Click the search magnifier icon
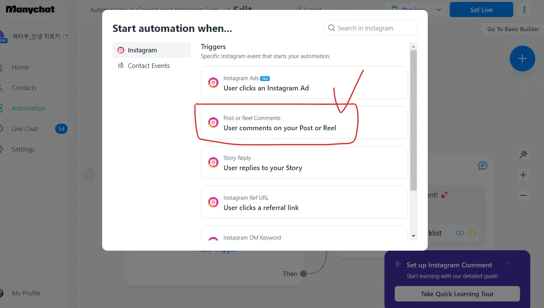The image size is (544, 308). [x=332, y=28]
